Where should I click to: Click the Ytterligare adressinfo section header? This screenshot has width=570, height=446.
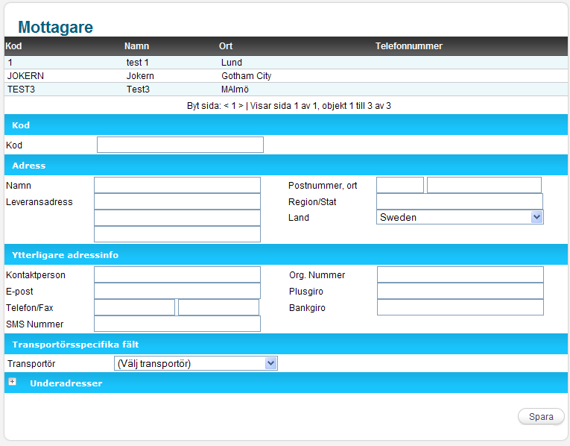pyautogui.click(x=285, y=254)
